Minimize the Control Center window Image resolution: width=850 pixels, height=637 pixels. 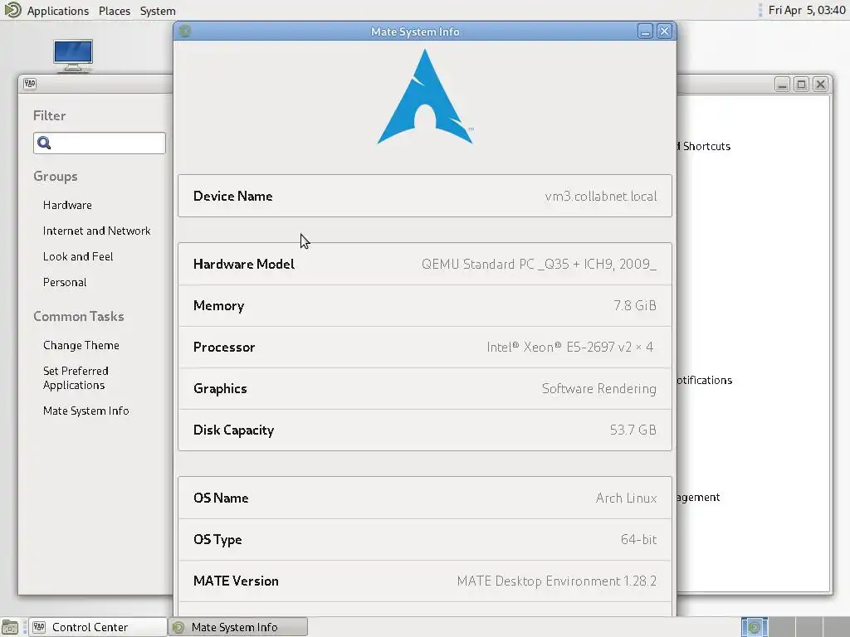782,85
